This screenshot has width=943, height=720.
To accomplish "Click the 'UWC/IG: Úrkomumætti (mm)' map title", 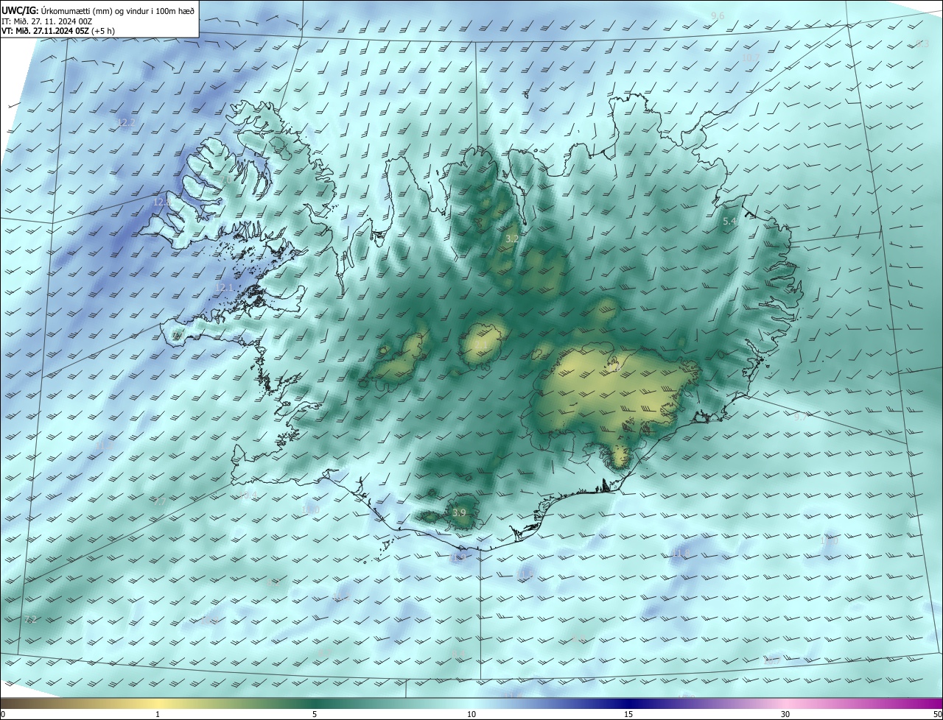I will (x=98, y=10).
